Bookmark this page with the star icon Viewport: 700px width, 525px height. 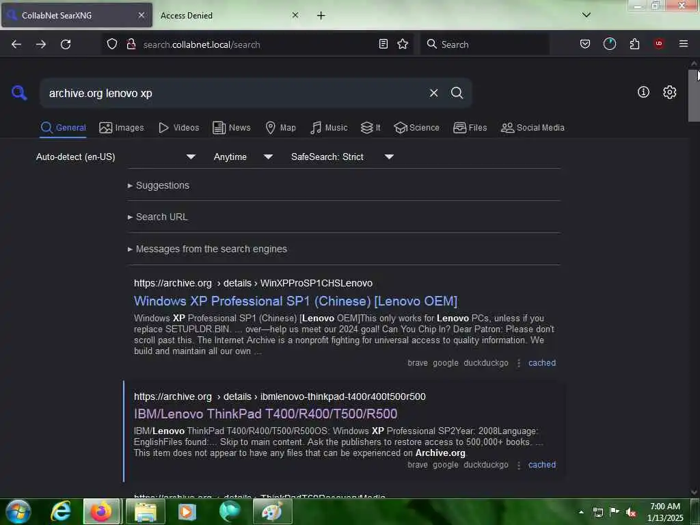pyautogui.click(x=403, y=44)
